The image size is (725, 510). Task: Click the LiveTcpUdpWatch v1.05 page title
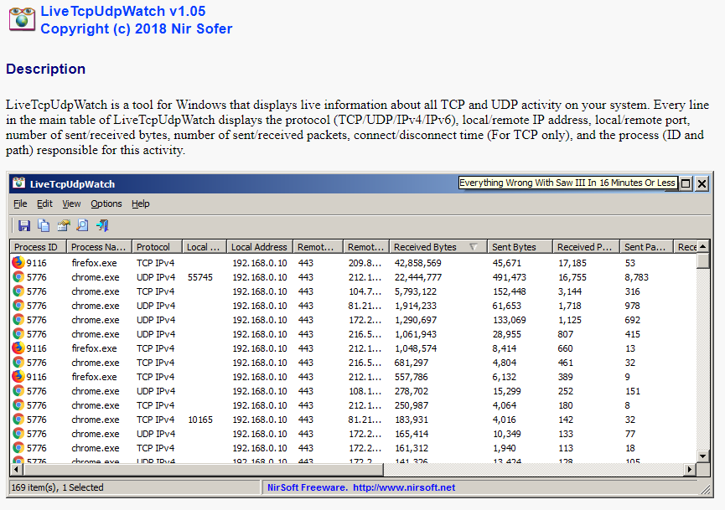pyautogui.click(x=123, y=11)
